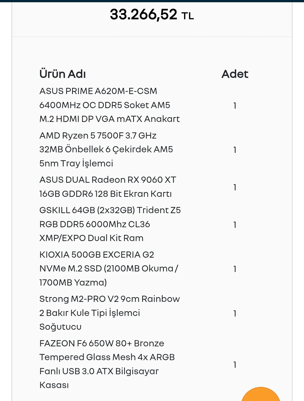Click the Adet column header
The image size is (304, 401).
[235, 74]
